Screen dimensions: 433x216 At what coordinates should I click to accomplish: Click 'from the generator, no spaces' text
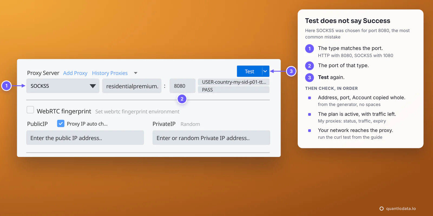[x=349, y=104]
